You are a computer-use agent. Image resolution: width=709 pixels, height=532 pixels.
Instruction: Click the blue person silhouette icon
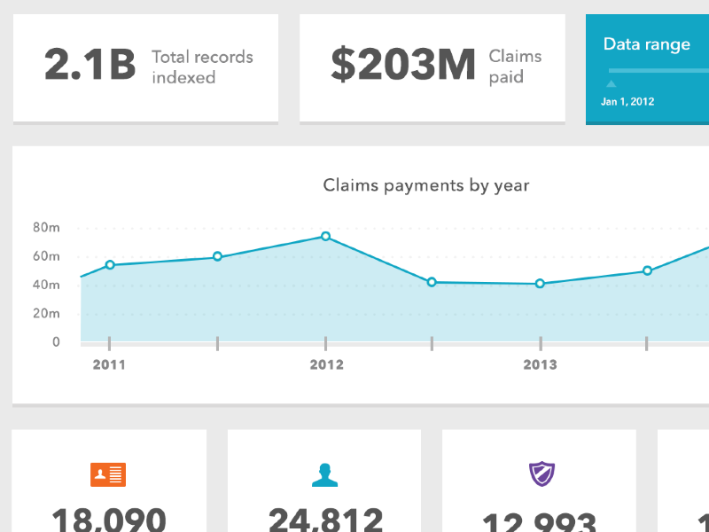[324, 475]
